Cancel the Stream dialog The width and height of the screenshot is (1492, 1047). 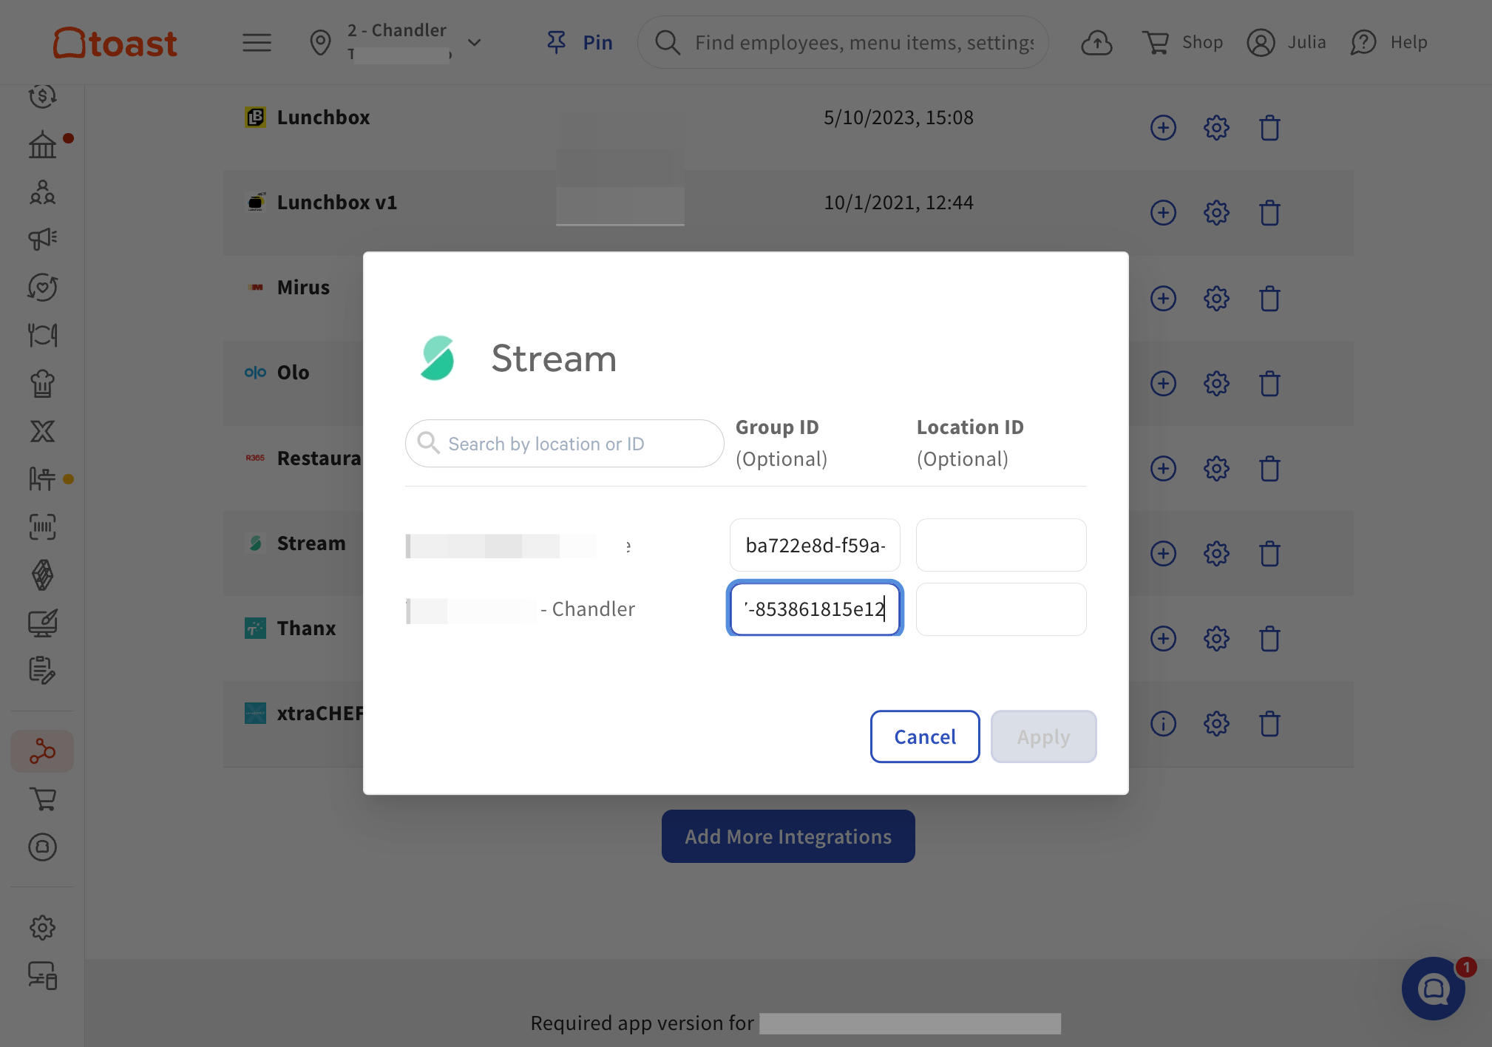925,736
